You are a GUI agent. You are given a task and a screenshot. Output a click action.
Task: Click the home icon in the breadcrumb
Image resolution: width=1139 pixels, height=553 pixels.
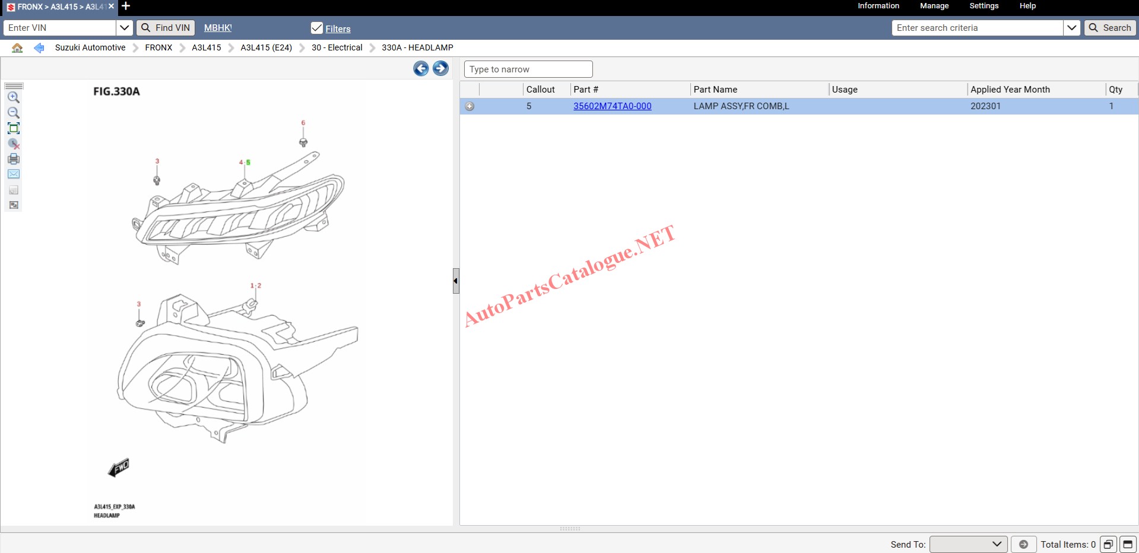[17, 48]
